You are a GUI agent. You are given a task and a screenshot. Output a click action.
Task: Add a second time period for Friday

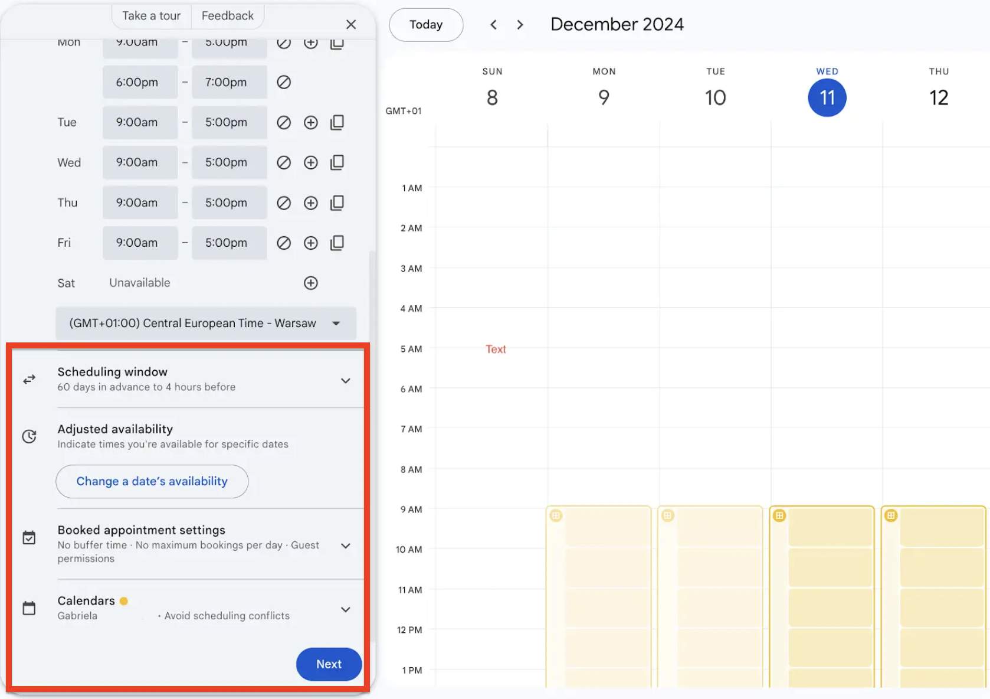(311, 243)
